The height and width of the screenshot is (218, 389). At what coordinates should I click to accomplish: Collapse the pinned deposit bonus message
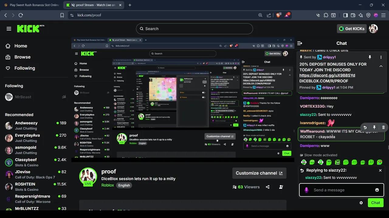[381, 66]
